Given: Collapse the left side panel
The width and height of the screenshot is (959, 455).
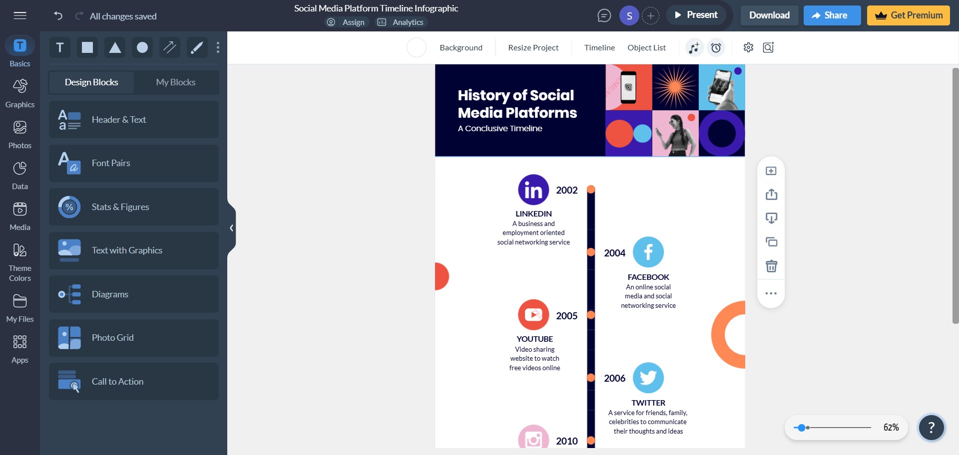Looking at the screenshot, I should point(231,228).
